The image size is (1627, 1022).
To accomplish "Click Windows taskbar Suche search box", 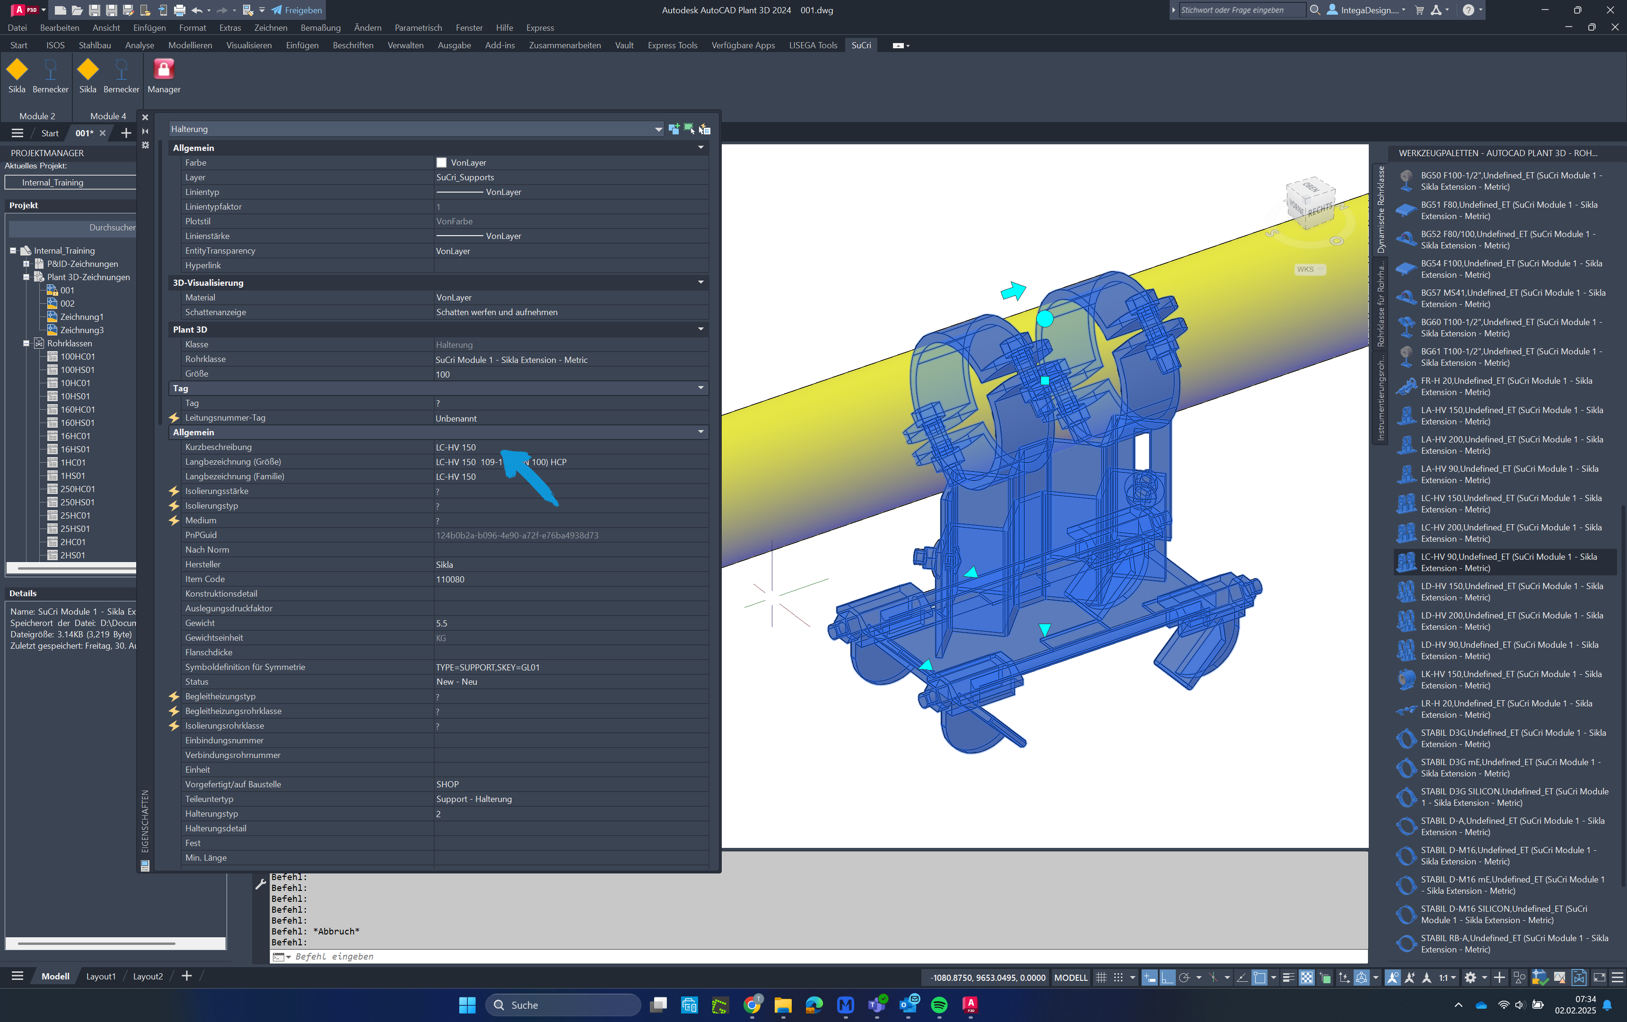I will tap(563, 1005).
